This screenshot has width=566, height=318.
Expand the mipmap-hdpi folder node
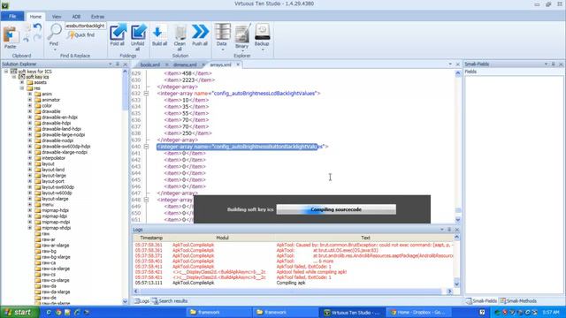[x=30, y=210]
